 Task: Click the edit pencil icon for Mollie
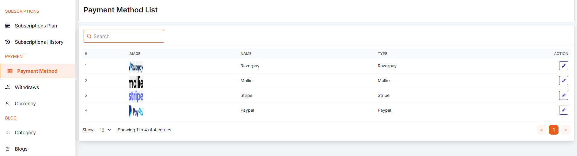click(x=563, y=81)
